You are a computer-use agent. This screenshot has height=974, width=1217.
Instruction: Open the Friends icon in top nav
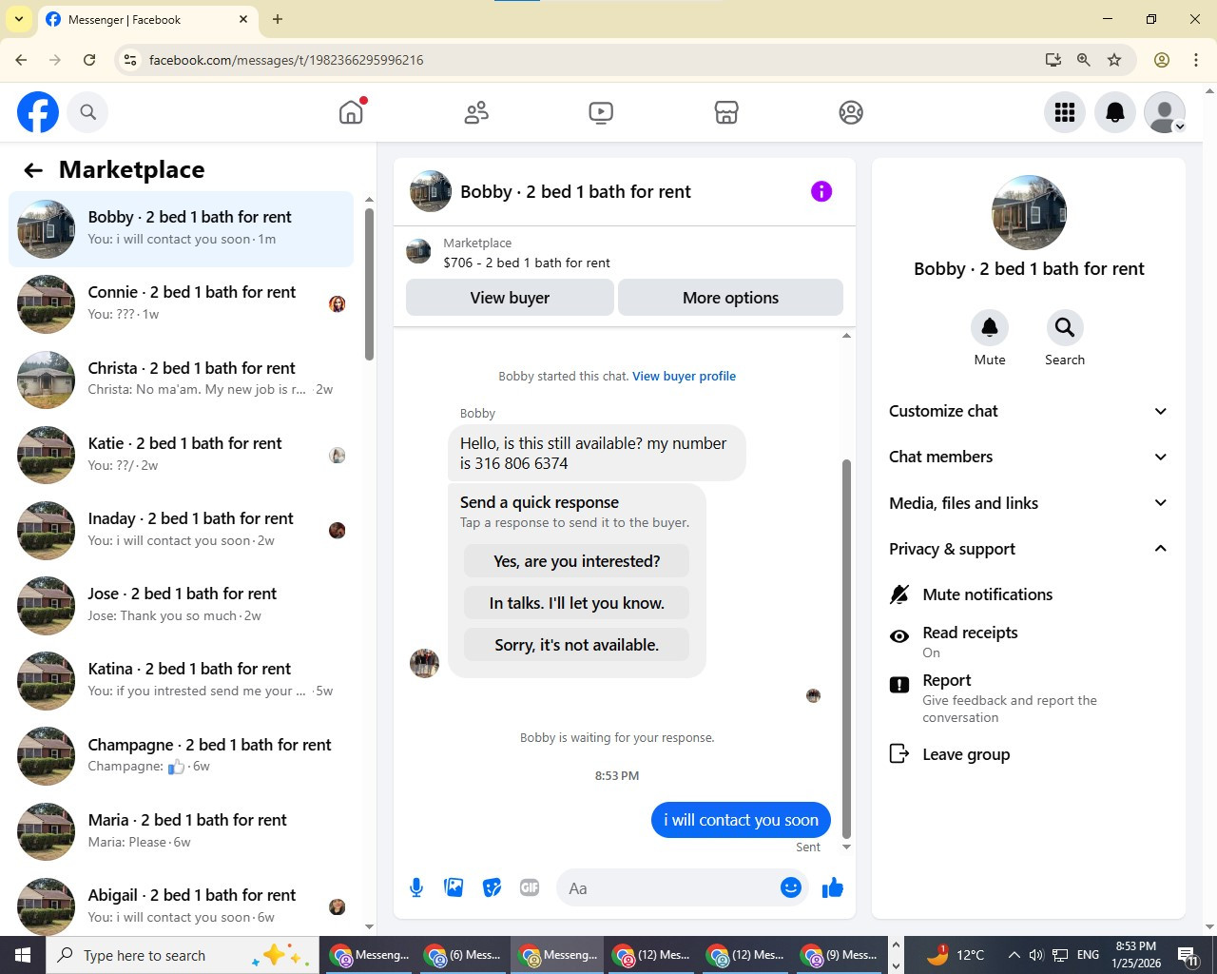point(476,112)
